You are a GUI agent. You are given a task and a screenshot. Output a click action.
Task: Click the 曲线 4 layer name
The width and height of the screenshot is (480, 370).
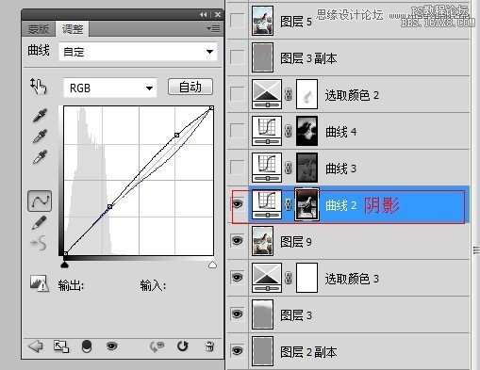pos(341,132)
